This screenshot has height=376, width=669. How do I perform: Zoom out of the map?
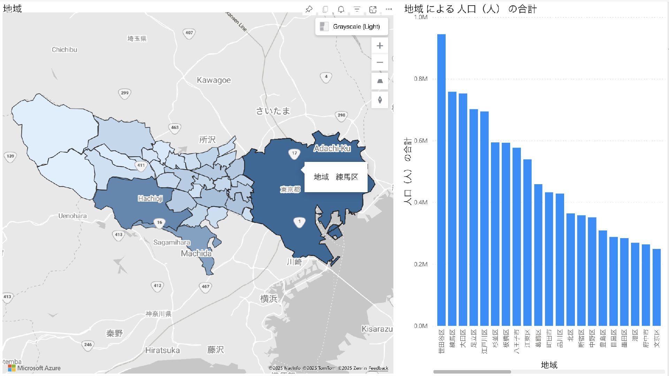point(380,63)
